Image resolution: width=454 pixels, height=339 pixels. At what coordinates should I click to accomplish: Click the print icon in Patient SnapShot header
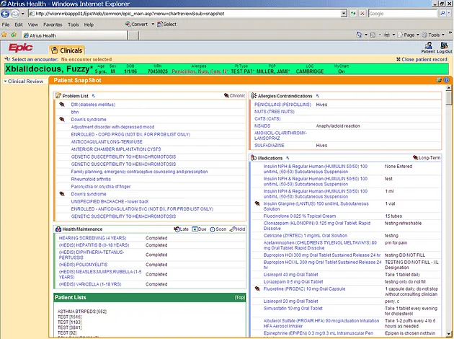(439, 80)
